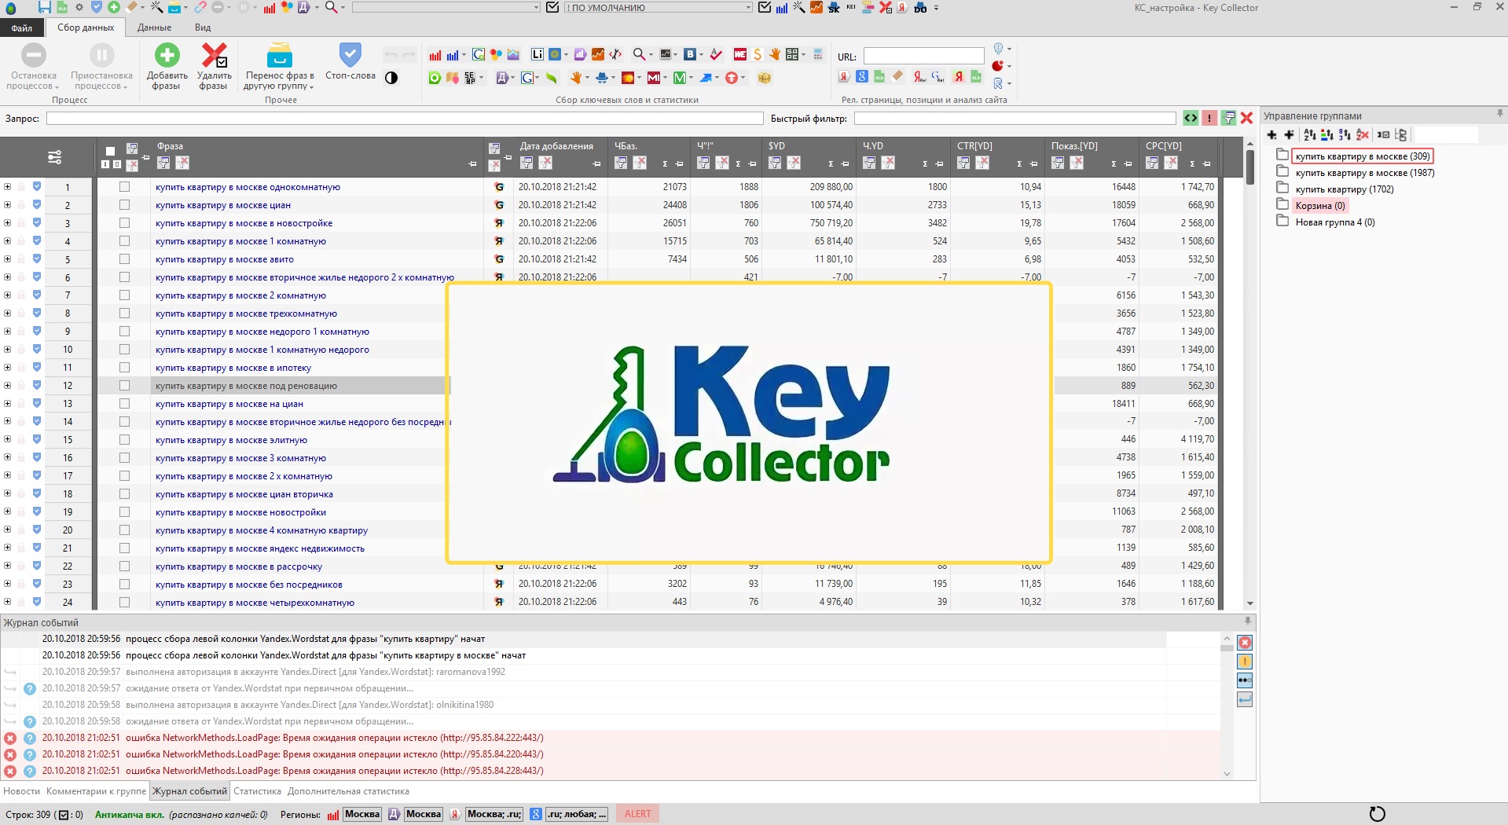Click the magnifier search hints icon in ribbon
Viewport: 1508px width, 825px height.
click(x=639, y=54)
